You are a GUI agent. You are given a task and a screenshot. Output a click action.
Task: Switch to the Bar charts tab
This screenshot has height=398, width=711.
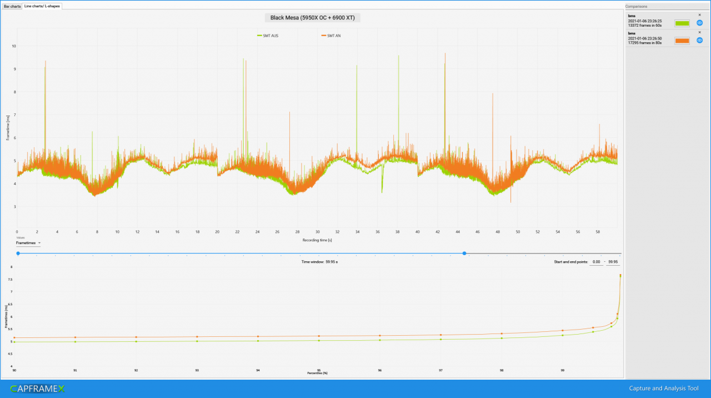[12, 6]
